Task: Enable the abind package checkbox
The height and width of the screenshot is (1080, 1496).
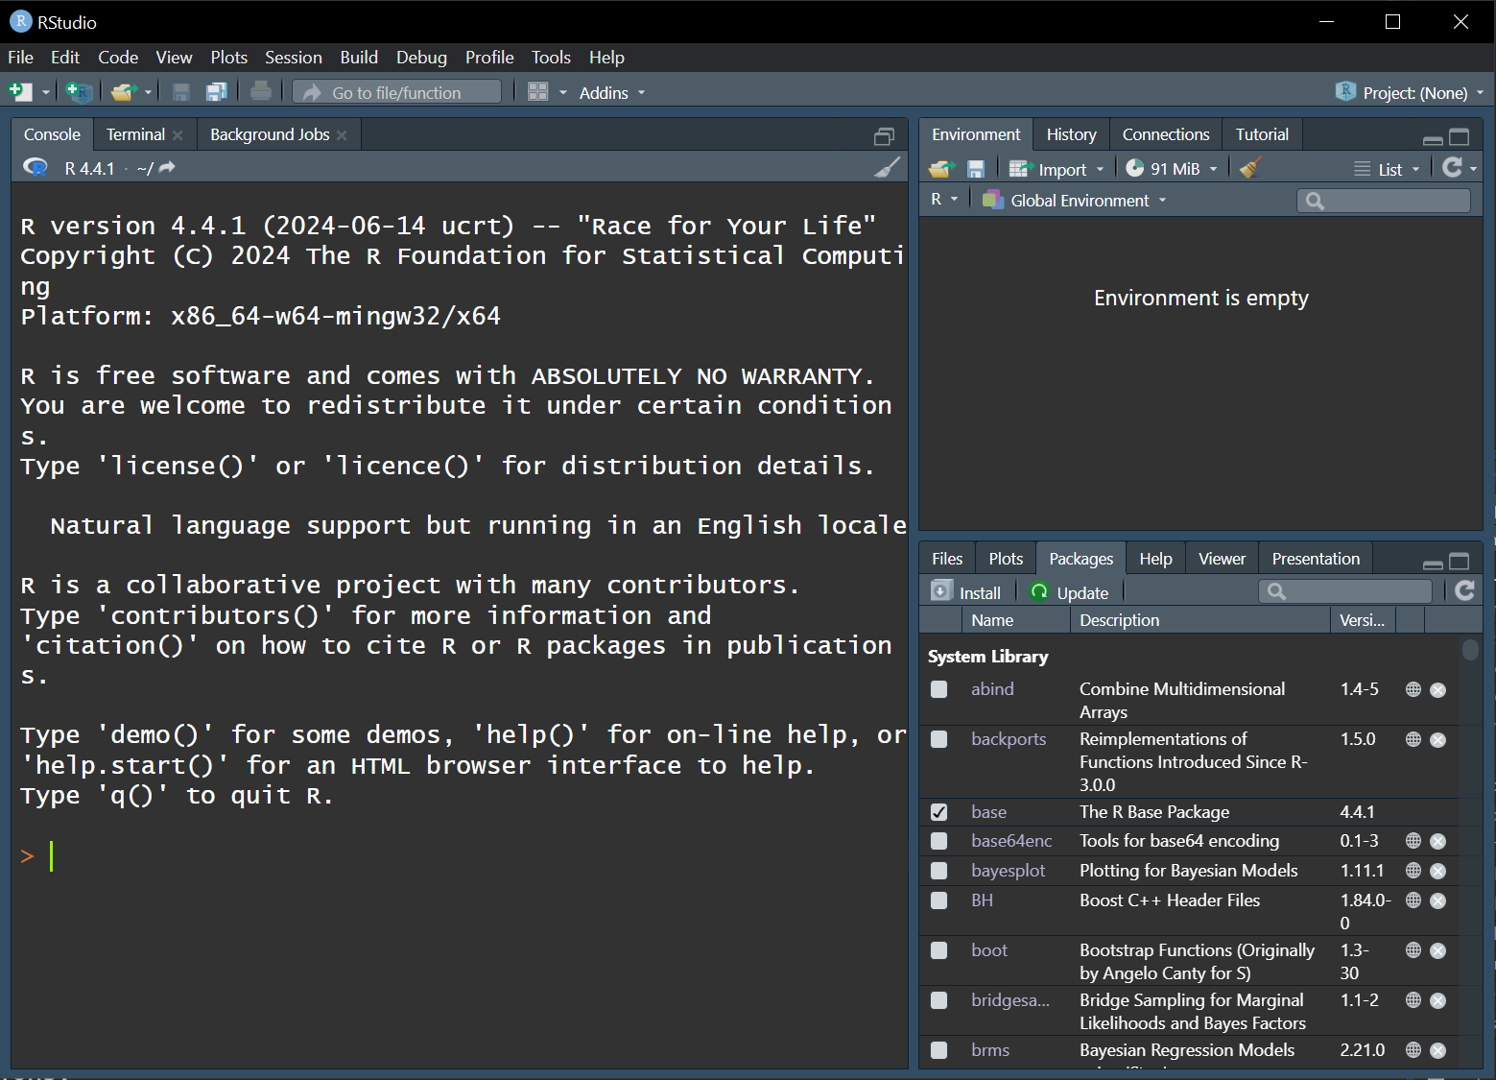Action: click(x=939, y=689)
